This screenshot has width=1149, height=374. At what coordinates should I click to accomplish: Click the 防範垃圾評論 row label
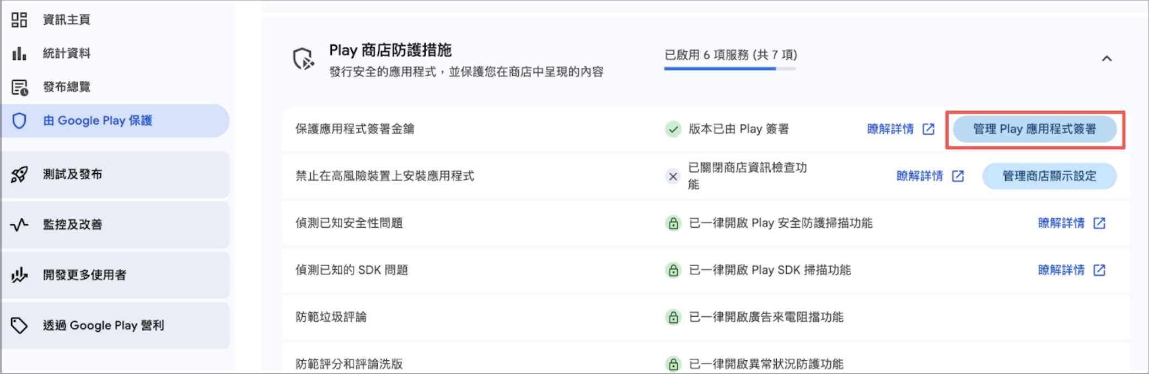pyautogui.click(x=331, y=317)
